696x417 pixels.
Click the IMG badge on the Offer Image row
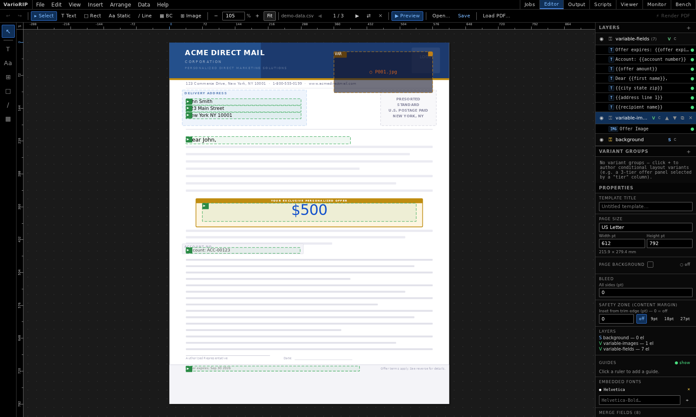pyautogui.click(x=613, y=129)
